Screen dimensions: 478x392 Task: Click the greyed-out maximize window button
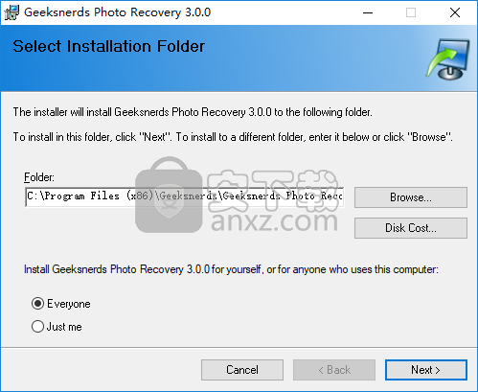coord(411,12)
